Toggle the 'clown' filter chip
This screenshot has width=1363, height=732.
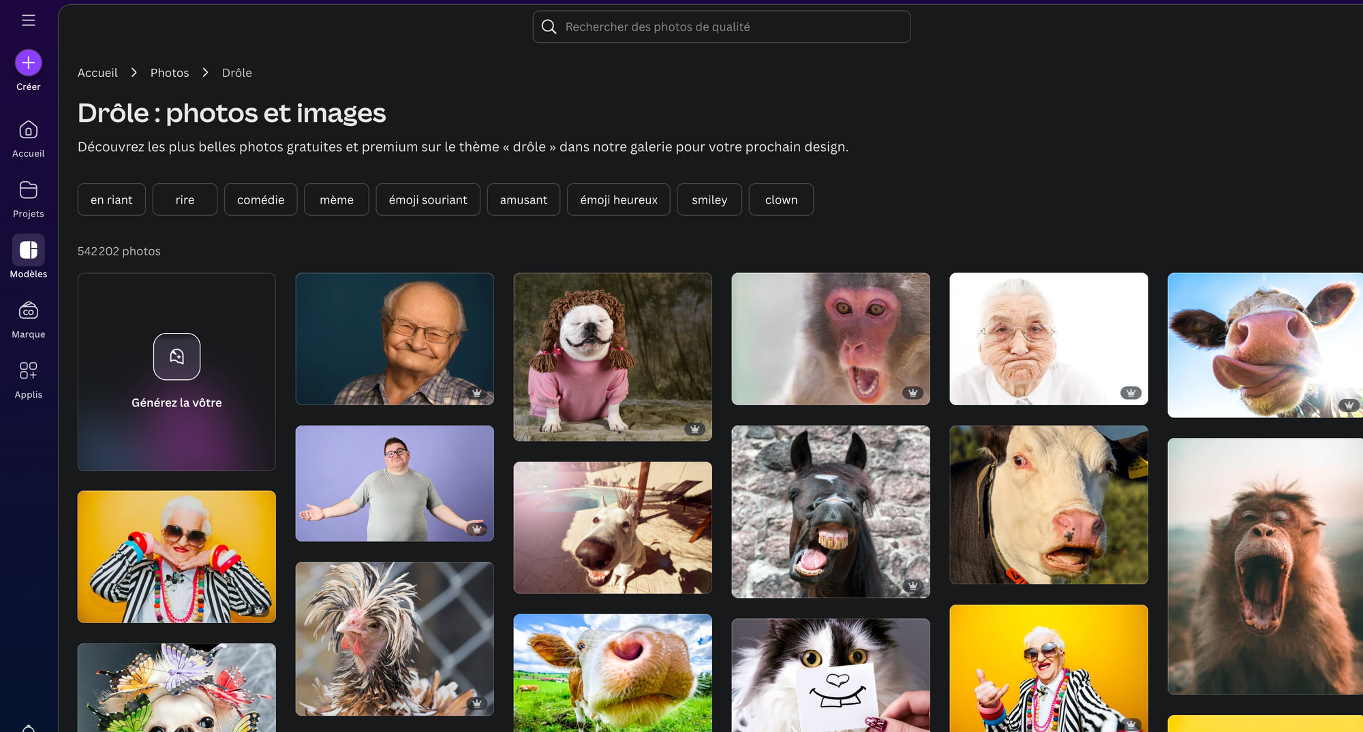tap(781, 200)
